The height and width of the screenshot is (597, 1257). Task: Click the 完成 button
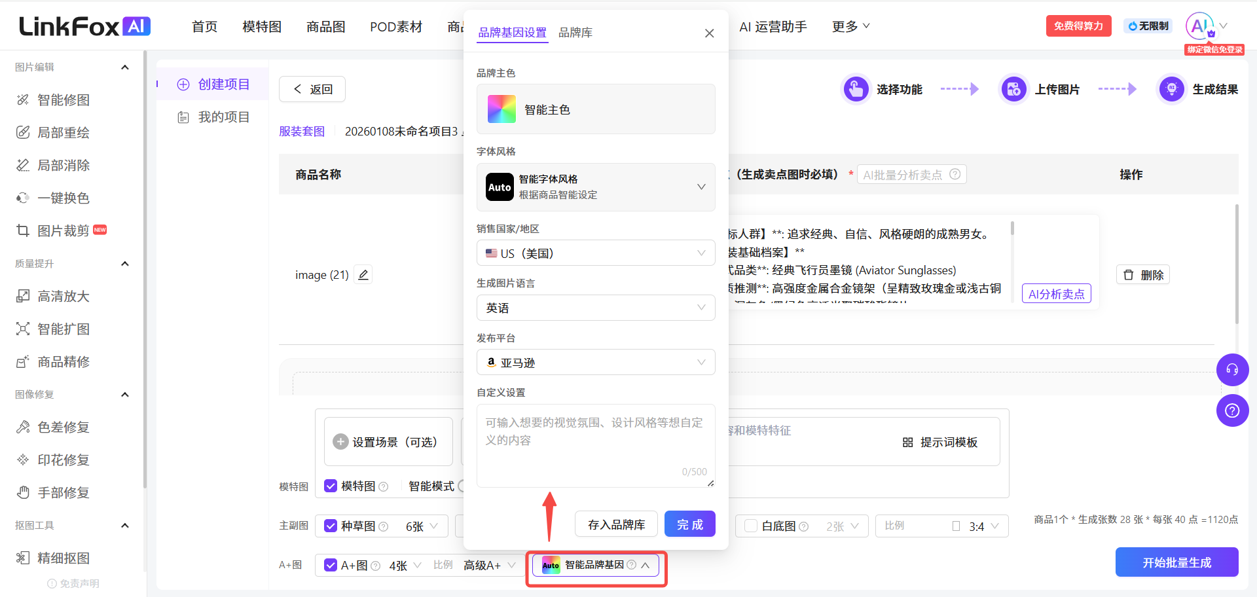(x=690, y=524)
